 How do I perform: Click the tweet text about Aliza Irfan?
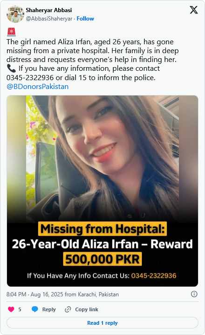tap(93, 59)
